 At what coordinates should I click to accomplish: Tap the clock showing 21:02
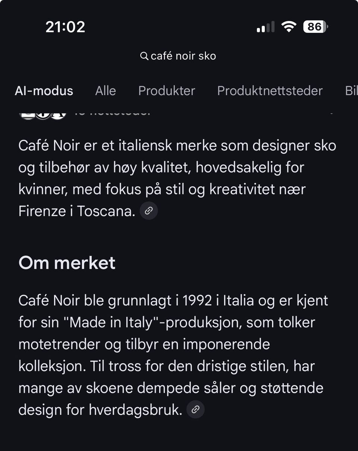66,26
